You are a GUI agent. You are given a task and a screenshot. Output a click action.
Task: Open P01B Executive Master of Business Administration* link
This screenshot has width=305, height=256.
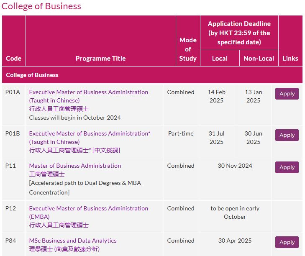click(90, 138)
